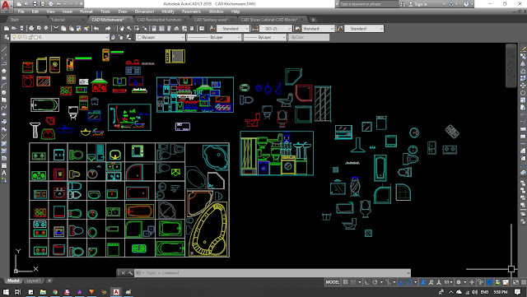
Task: Select the Polygon draw tool
Action: click(3, 71)
